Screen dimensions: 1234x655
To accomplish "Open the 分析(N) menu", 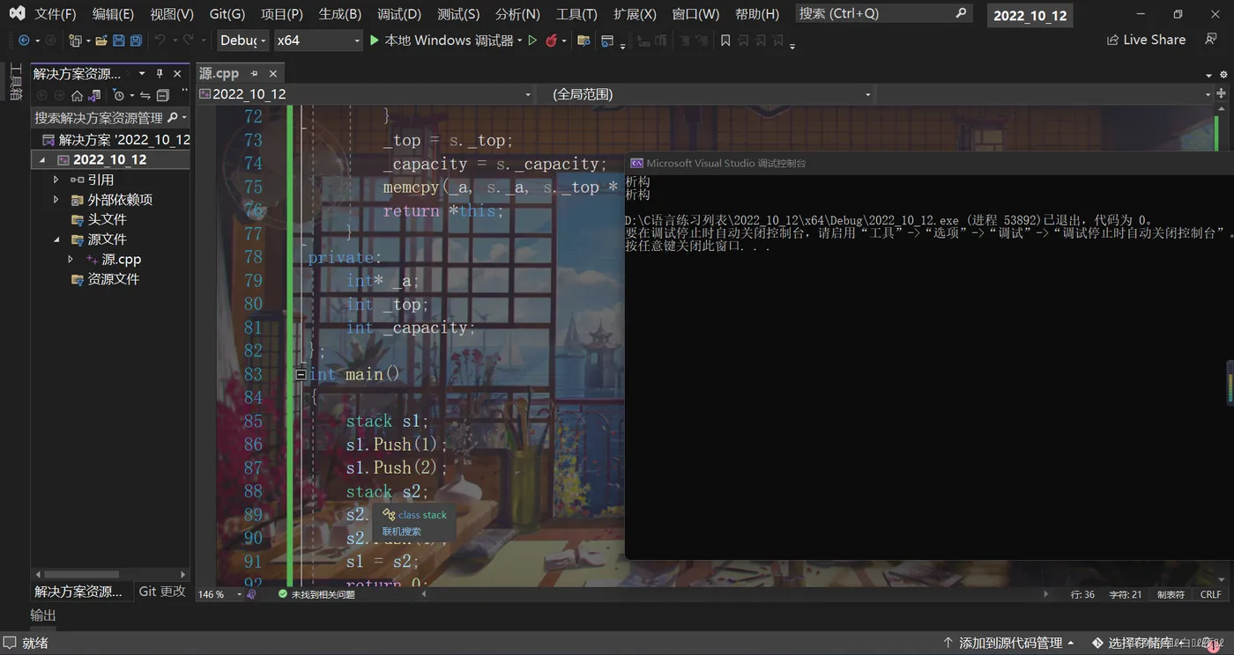I will pyautogui.click(x=517, y=14).
